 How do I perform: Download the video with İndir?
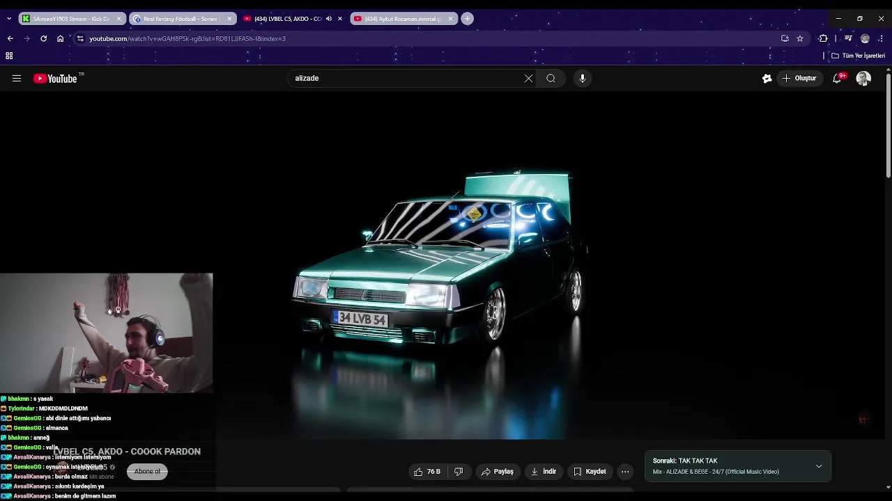pos(544,472)
